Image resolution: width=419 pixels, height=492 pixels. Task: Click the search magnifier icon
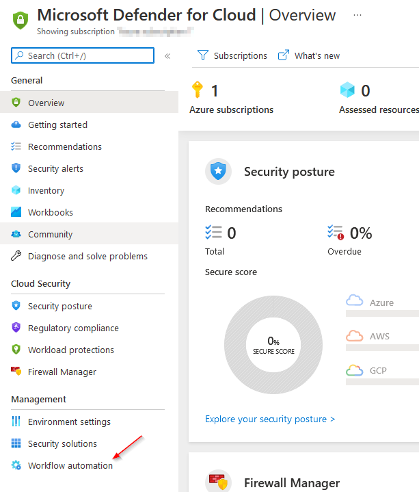[19, 55]
